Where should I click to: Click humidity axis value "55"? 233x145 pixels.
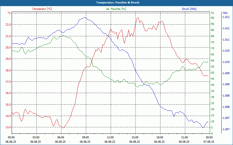(213, 67)
